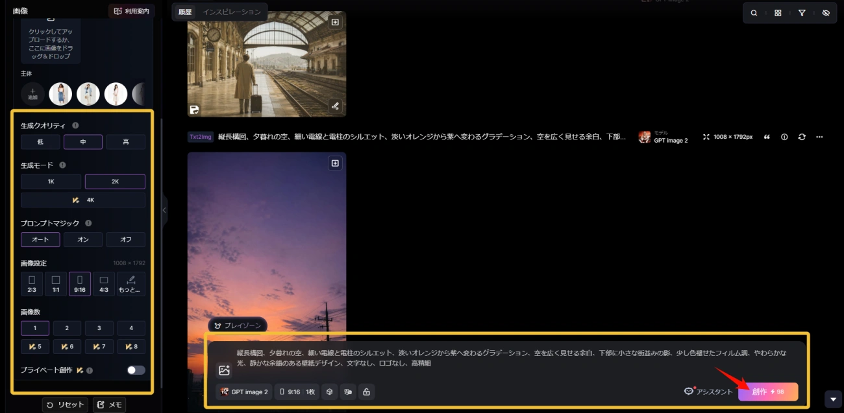
Task: Choose the 4:3 aspect ratio
Action: pyautogui.click(x=104, y=284)
